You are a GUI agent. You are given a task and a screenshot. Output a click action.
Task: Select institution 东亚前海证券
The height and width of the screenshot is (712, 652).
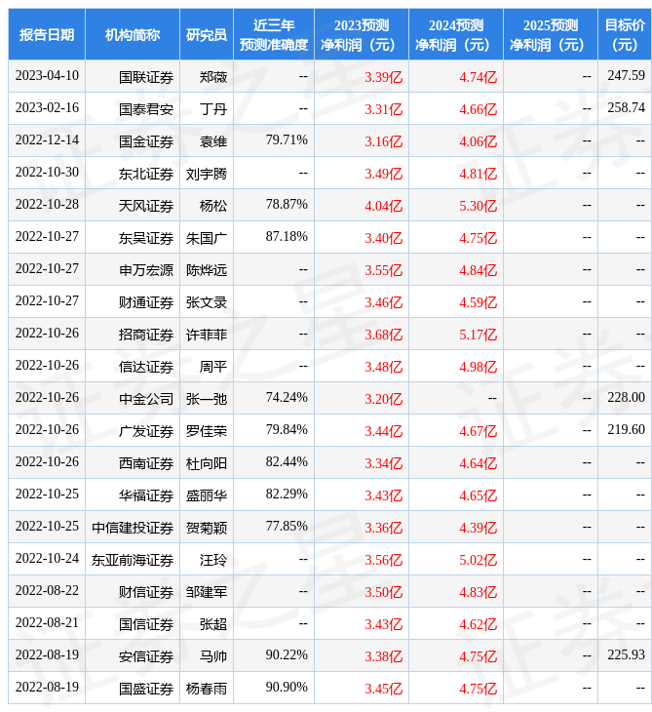(133, 560)
